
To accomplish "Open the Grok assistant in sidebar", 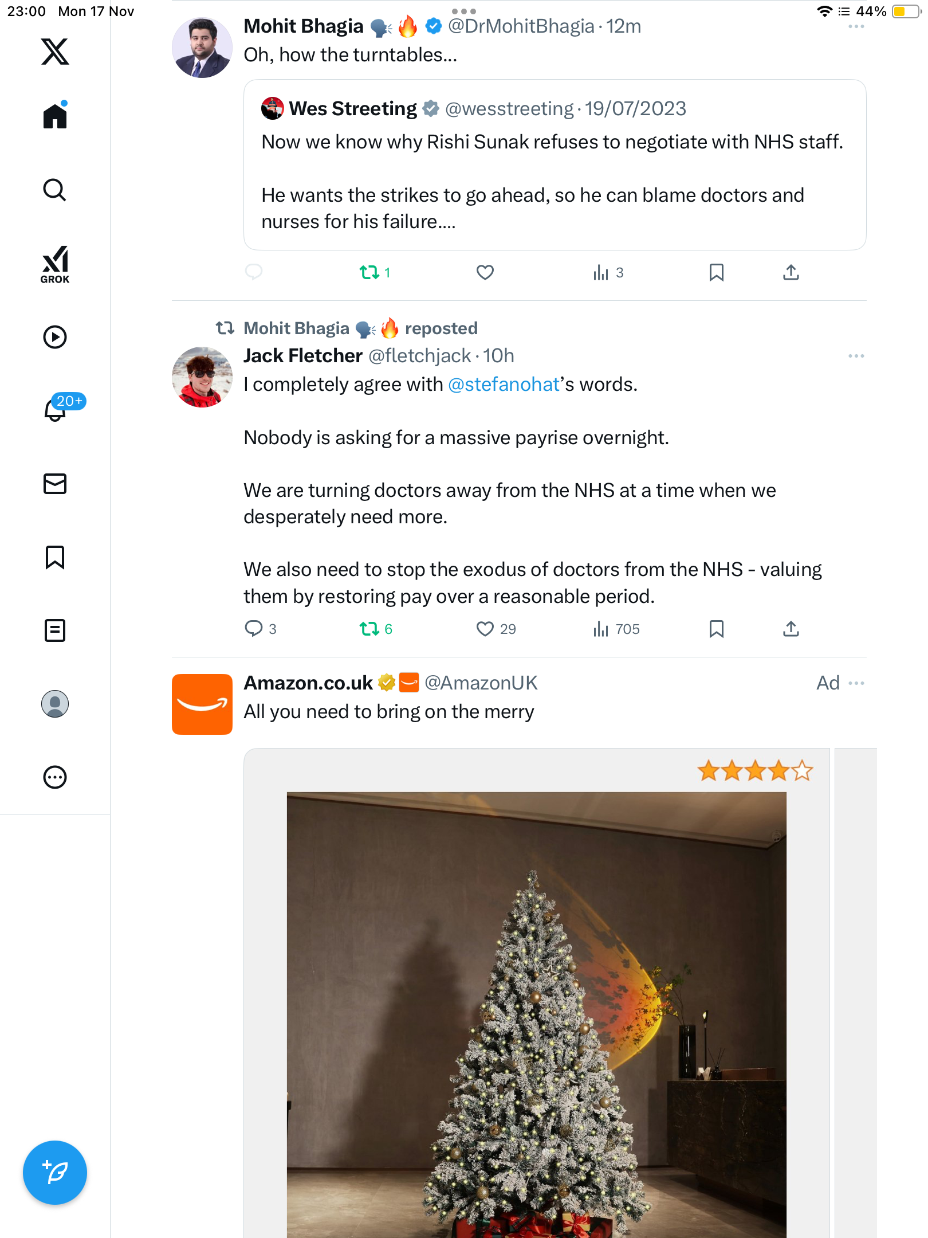I will pos(55,264).
